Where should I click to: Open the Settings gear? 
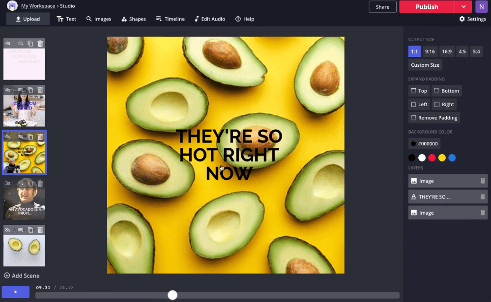(x=472, y=19)
